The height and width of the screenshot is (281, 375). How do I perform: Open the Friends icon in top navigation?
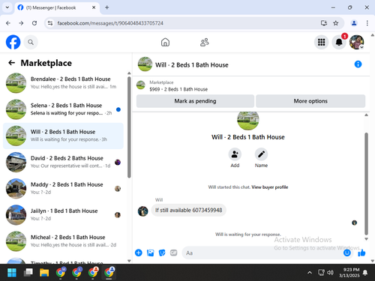[x=205, y=42]
